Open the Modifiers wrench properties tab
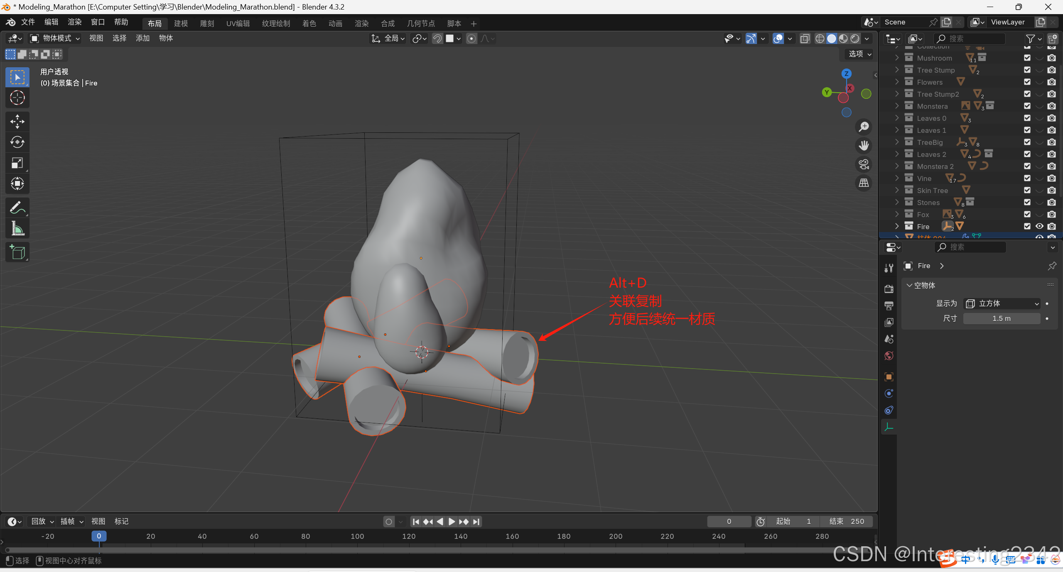The height and width of the screenshot is (572, 1063). (889, 268)
